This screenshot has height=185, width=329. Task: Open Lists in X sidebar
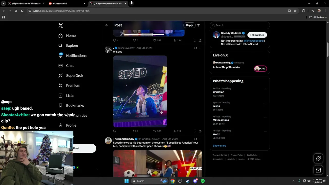tap(66, 96)
